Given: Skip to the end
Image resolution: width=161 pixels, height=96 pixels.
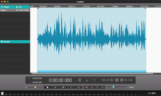Looking at the screenshot, I should click(x=130, y=80).
